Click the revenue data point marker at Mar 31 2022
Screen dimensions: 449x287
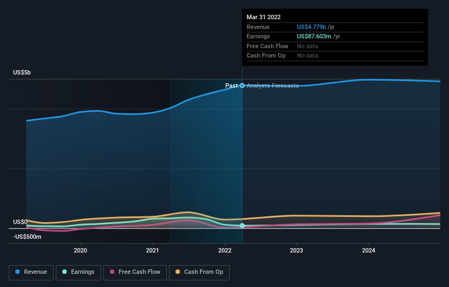pyautogui.click(x=242, y=85)
